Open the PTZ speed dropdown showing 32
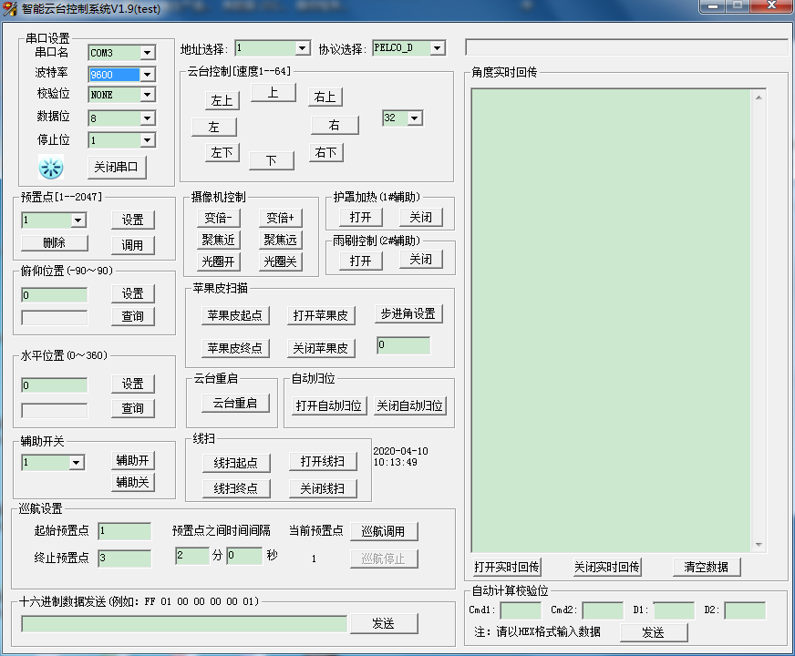 415,118
